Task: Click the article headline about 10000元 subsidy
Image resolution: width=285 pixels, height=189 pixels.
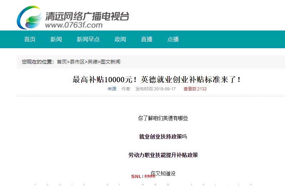Action: coord(157,79)
